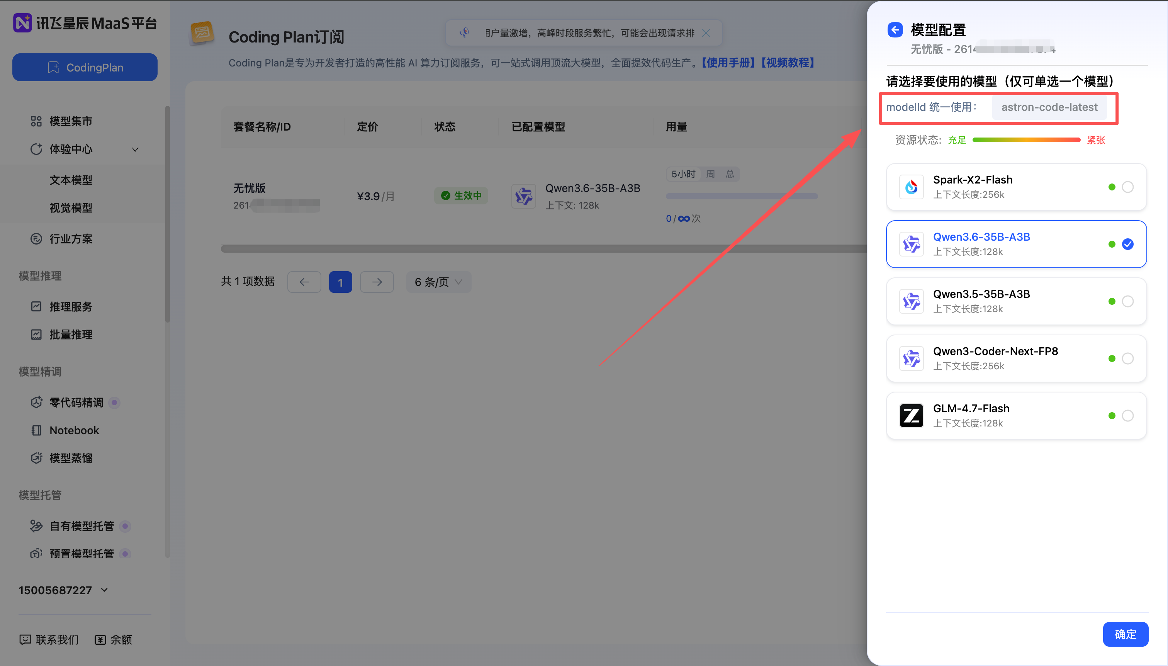The width and height of the screenshot is (1168, 666).
Task: Select the GLM-4.7-Flash radio button
Action: (x=1128, y=416)
